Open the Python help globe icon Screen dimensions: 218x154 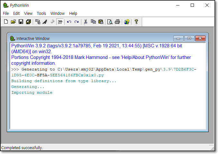point(127,22)
